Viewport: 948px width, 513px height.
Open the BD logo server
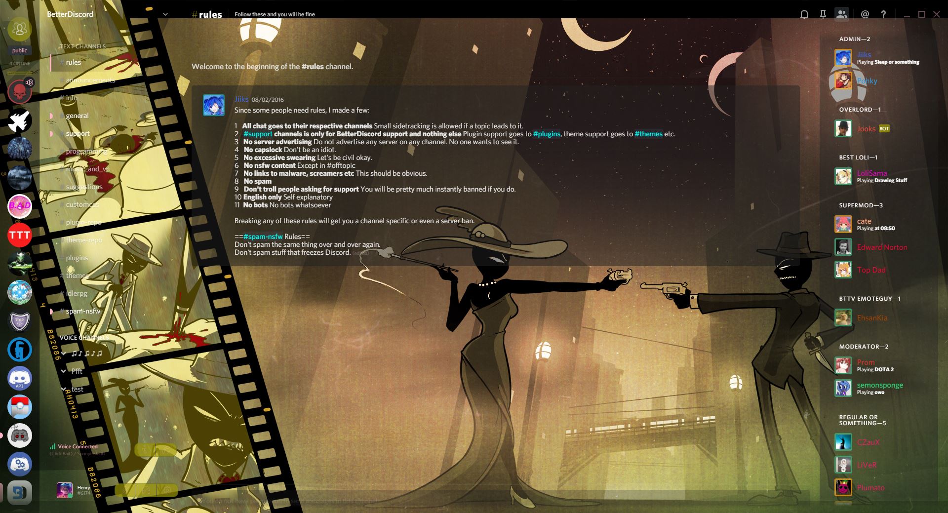coord(20,493)
